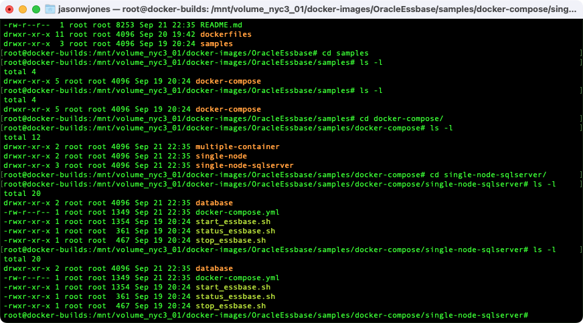Click the first docker-compose.yml file entry
583x323 pixels.
coord(237,212)
